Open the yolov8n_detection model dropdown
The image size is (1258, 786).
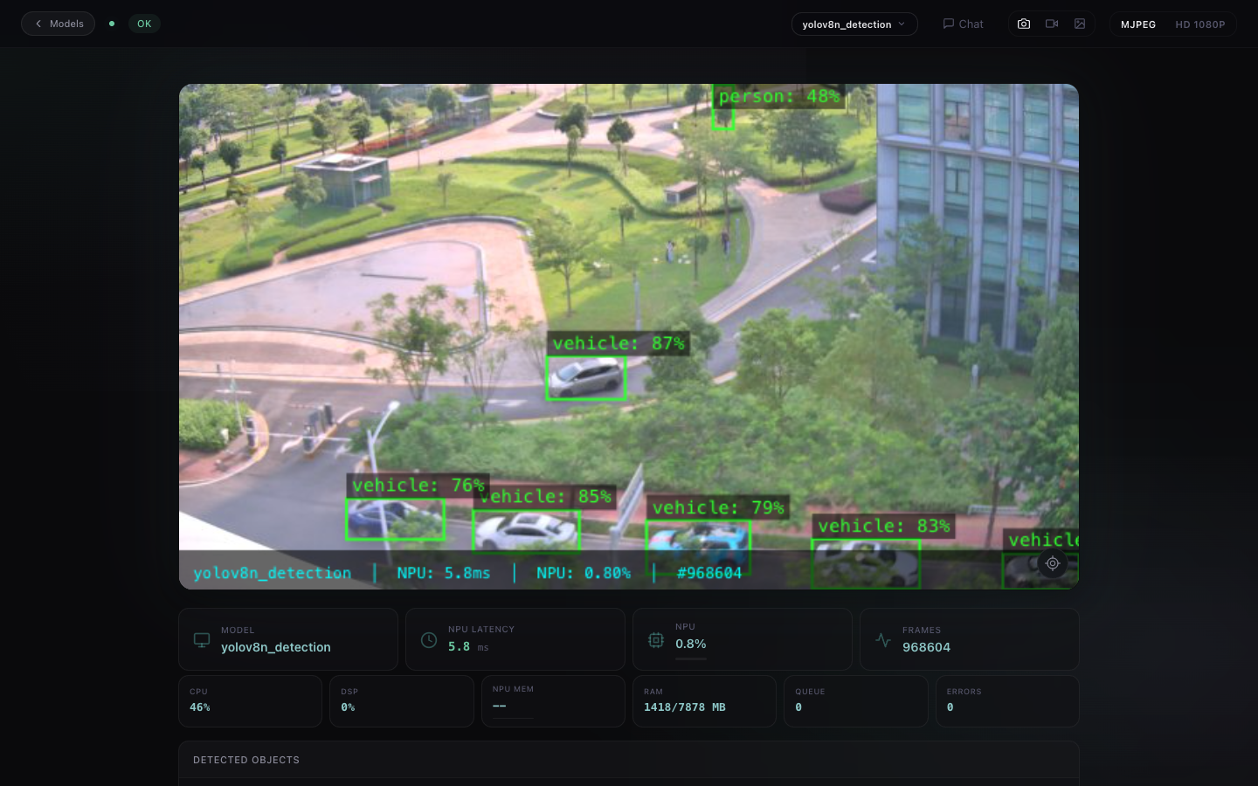pyautogui.click(x=854, y=24)
